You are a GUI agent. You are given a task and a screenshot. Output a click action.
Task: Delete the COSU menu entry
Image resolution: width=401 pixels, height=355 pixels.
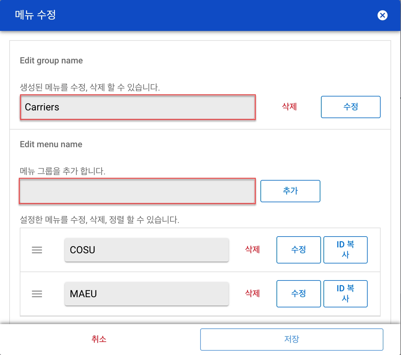pos(252,250)
